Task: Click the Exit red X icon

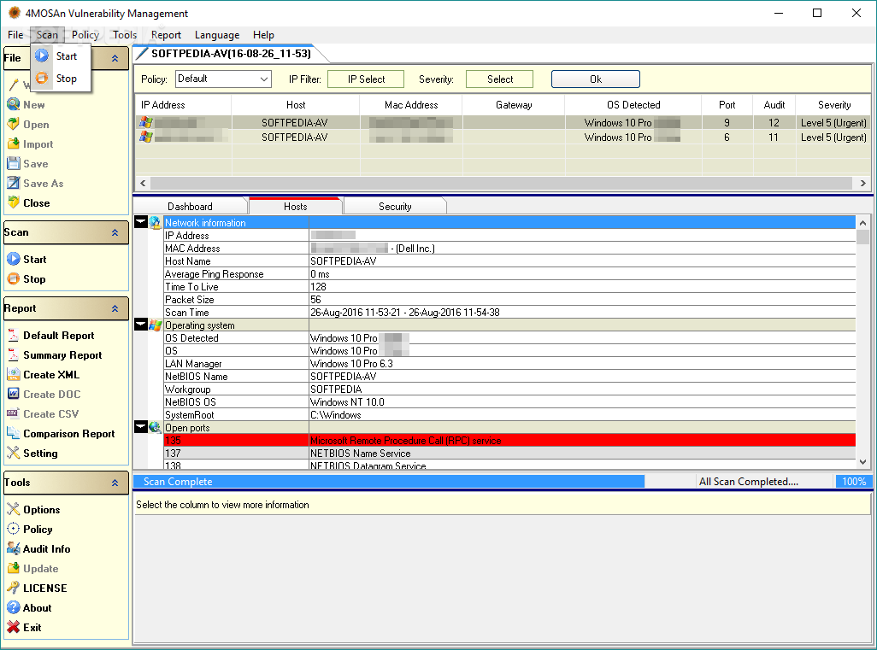Action: 14,627
